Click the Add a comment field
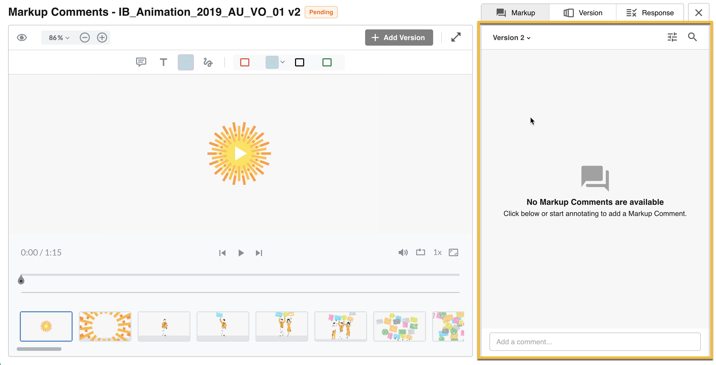The height and width of the screenshot is (365, 716). pyautogui.click(x=595, y=342)
